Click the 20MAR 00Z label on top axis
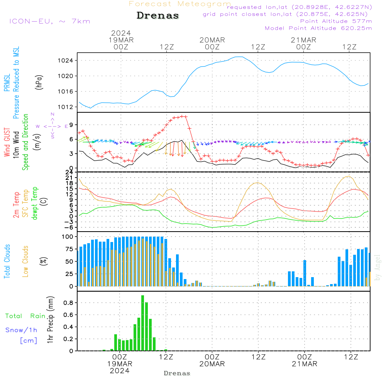The width and height of the screenshot is (386, 386). tap(212, 43)
